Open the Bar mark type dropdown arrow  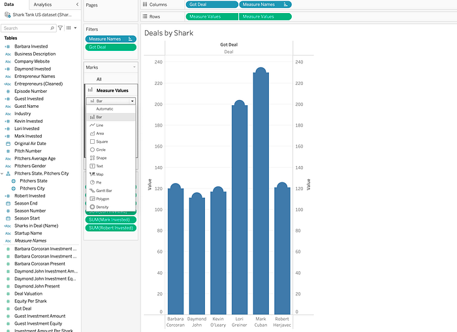coord(133,101)
